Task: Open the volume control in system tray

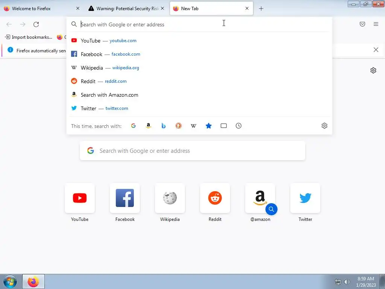Action: pyautogui.click(x=347, y=281)
